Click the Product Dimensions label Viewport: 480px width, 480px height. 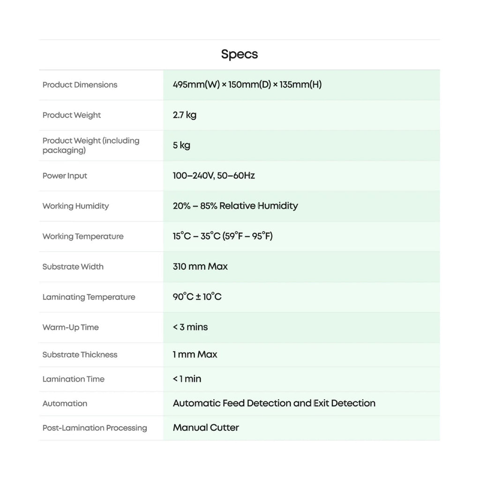coord(80,85)
